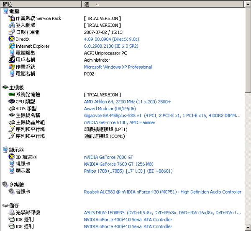Click the 光學磁碟機 optical drive icon
The image size is (251, 231).
tap(12, 212)
